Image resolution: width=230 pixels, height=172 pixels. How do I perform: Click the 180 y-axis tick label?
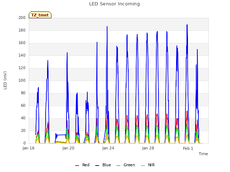pyautogui.click(x=22, y=30)
